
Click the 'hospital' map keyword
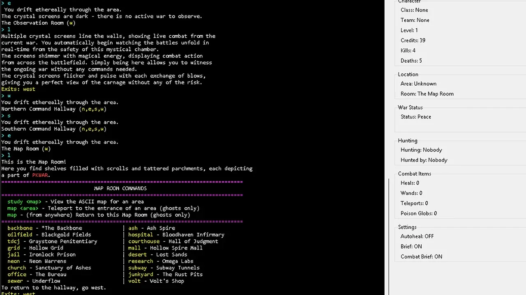[x=141, y=235]
